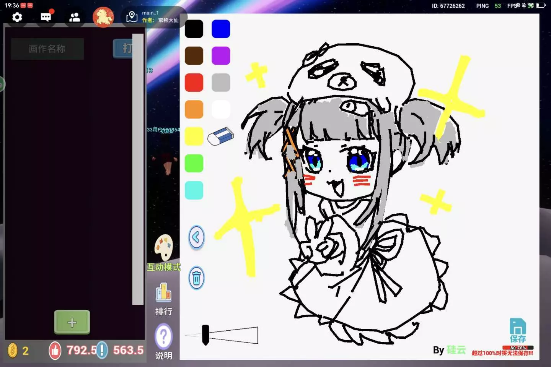Open the question mark help icon
Screen dimensions: 551x367
(x=164, y=336)
